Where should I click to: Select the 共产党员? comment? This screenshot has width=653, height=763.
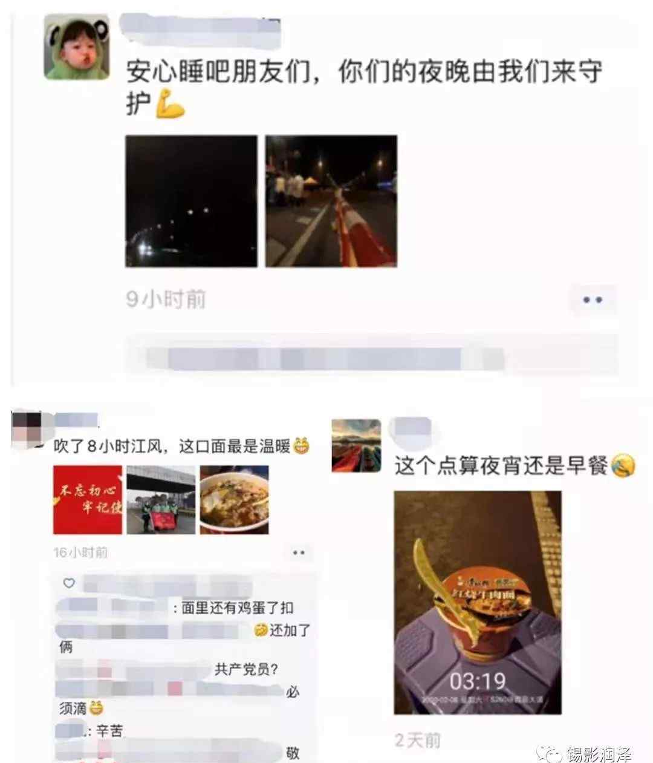pos(246,670)
